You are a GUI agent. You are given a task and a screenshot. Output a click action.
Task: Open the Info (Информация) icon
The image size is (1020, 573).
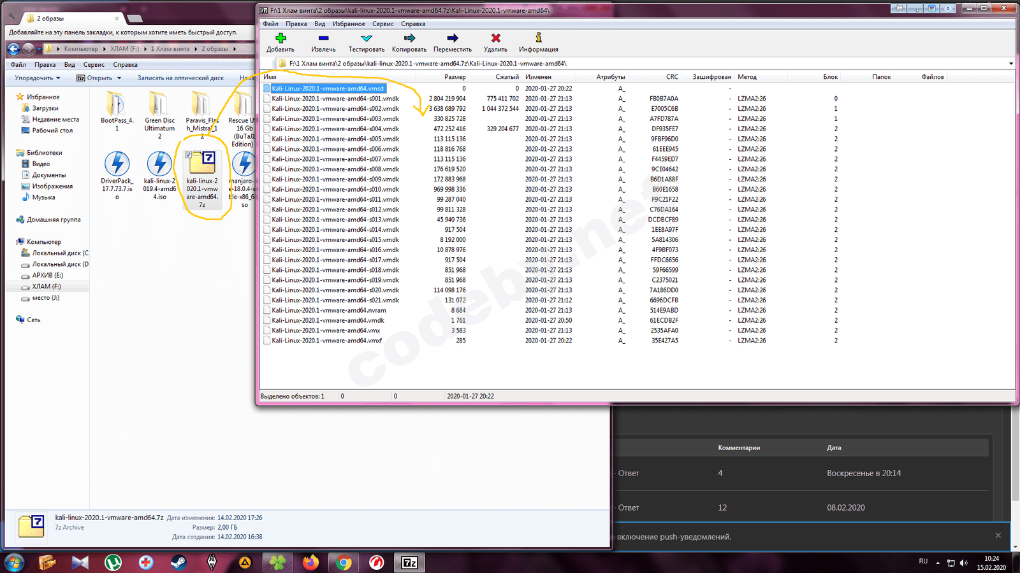tap(538, 38)
